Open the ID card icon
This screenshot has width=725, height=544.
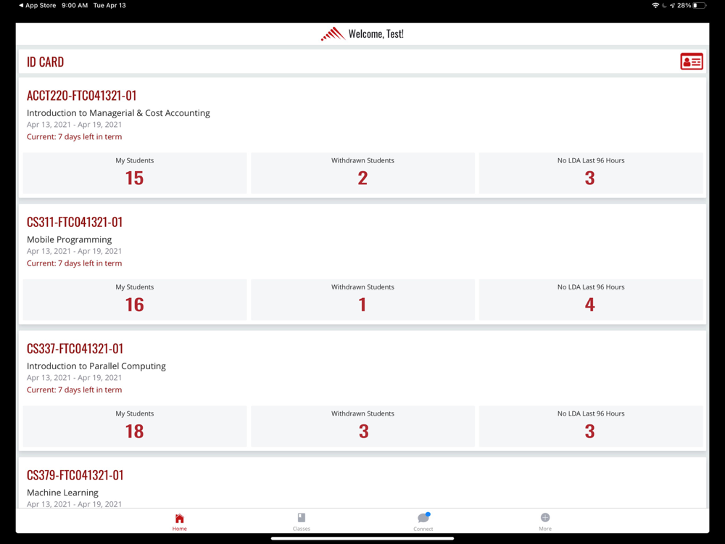(691, 61)
